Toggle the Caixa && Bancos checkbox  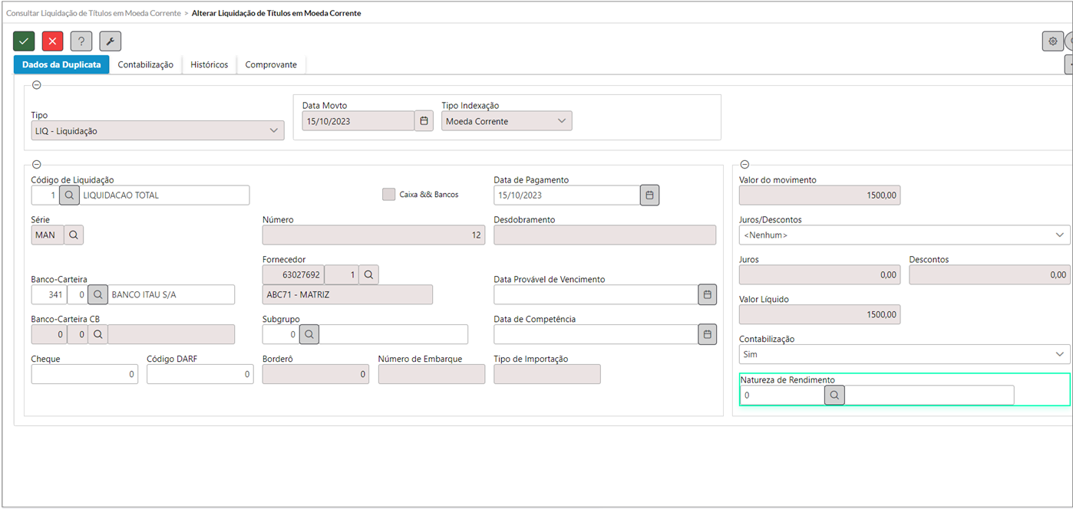pos(388,195)
